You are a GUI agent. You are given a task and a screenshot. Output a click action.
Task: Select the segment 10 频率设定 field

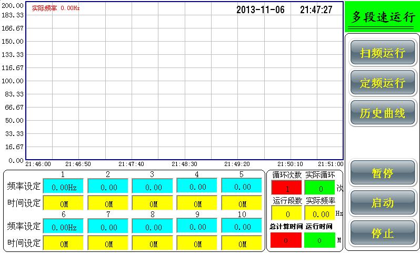[242, 227]
